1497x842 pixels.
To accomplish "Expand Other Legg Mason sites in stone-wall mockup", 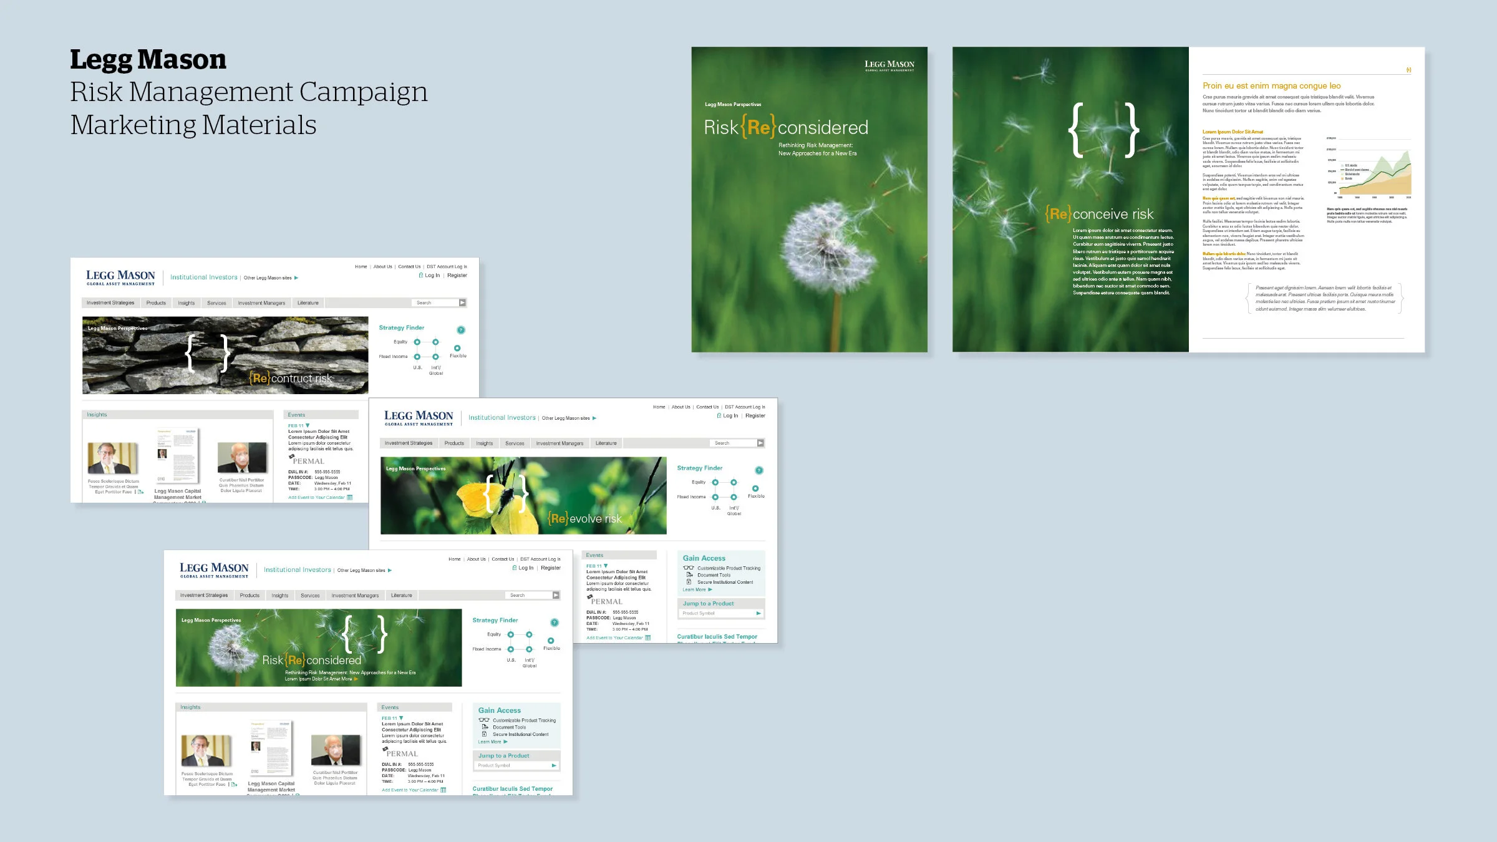I will click(296, 278).
